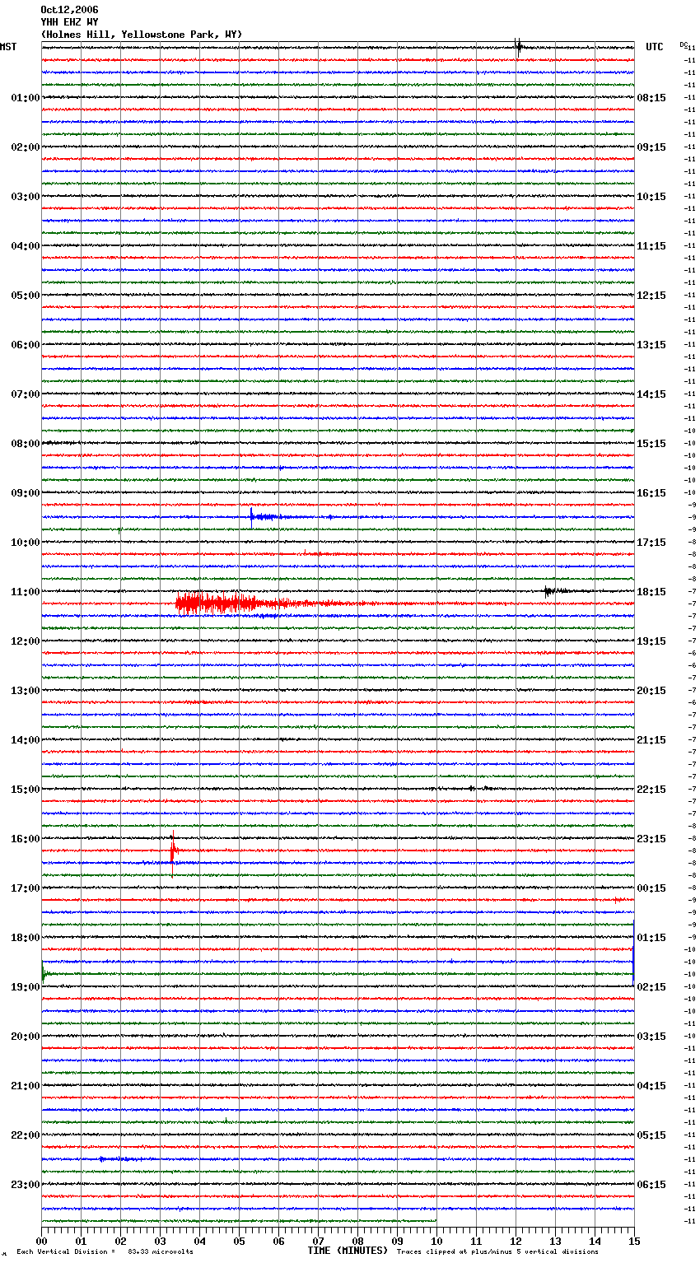The image size is (700, 1263).
Task: Click the blue seismic spike after 09:00
Action: (254, 516)
